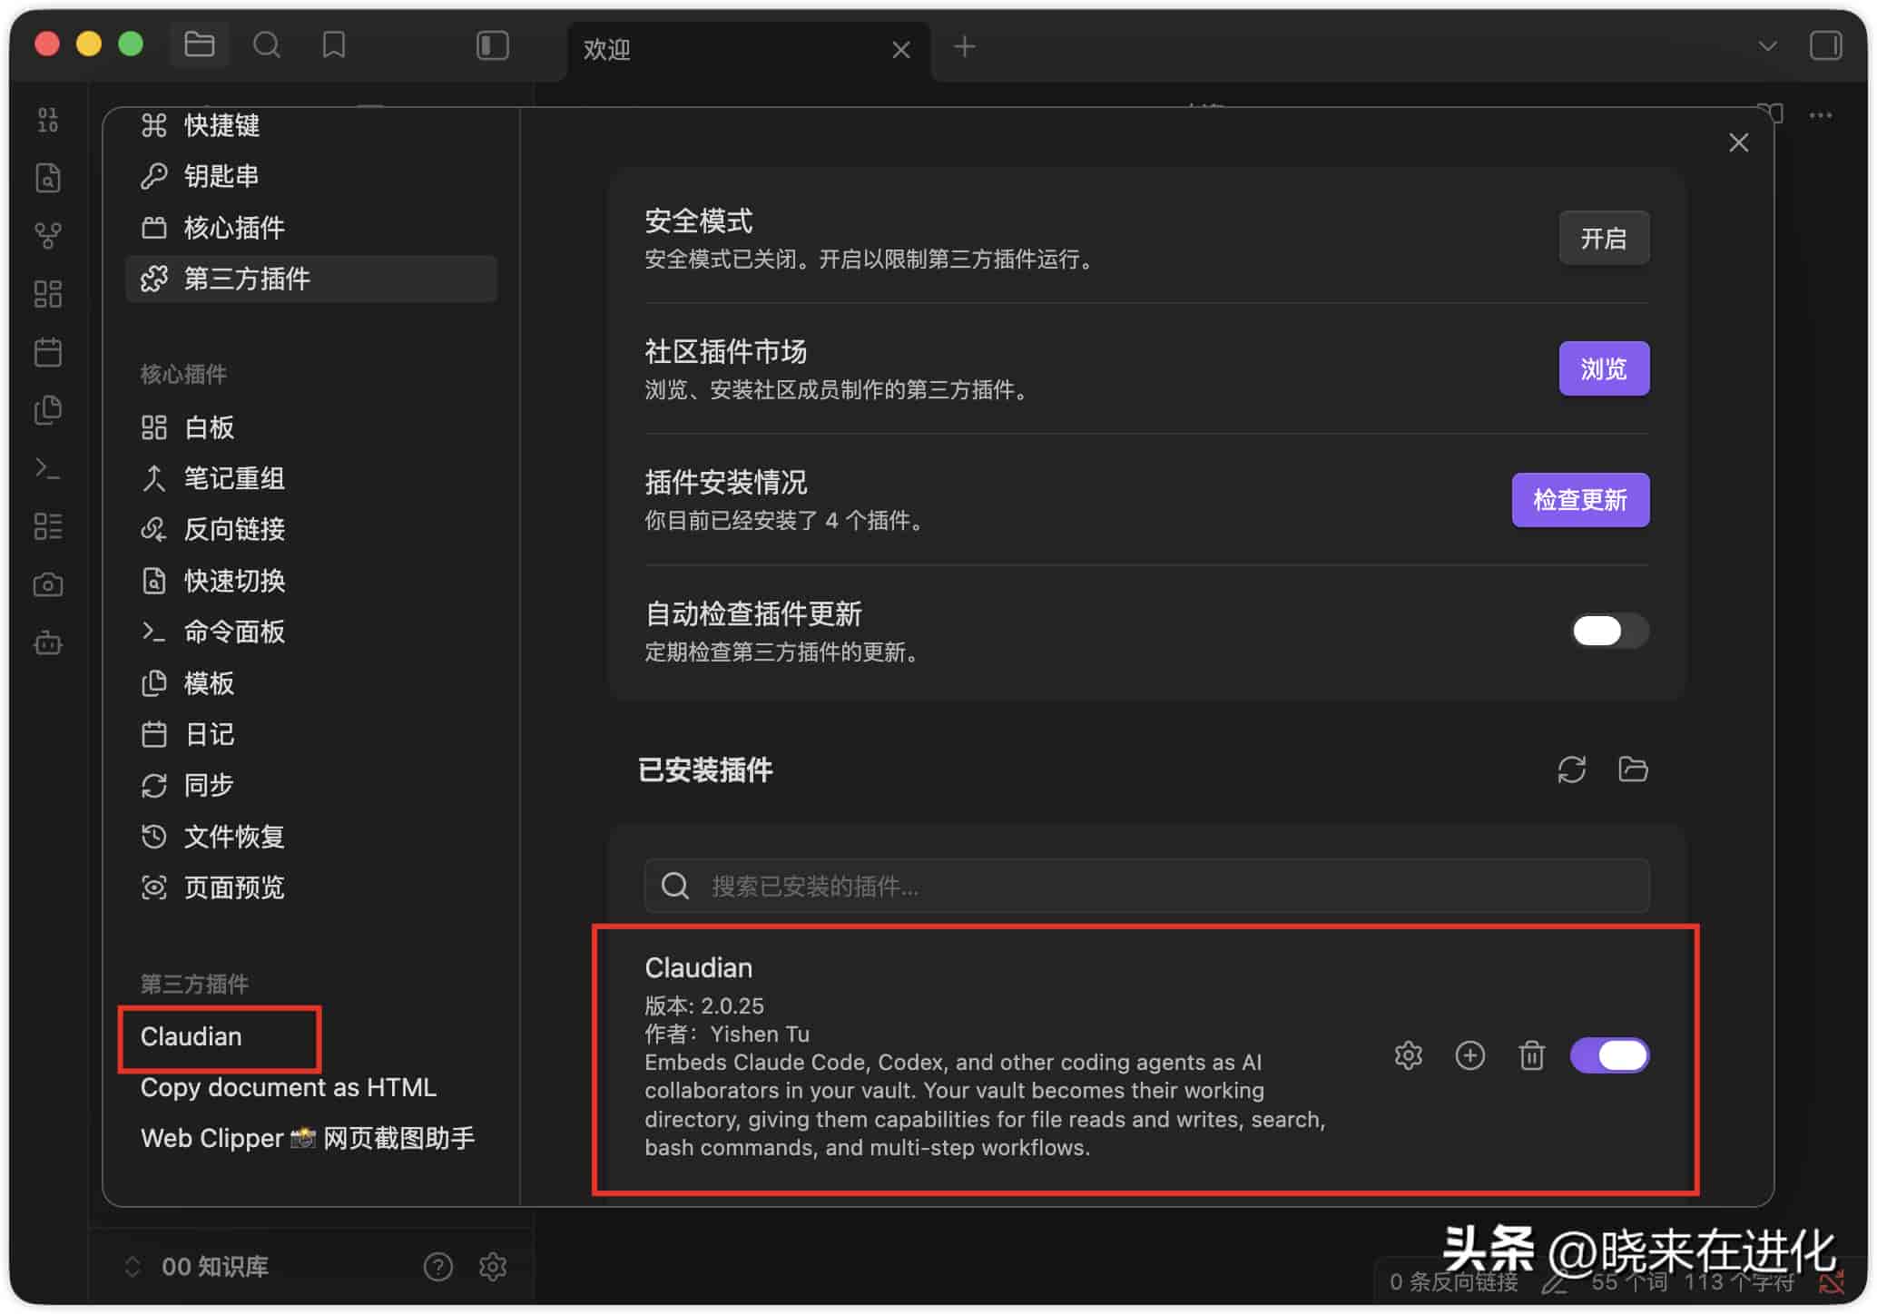Screen dimensions: 1877x1314
Task: Select the 欢迎 tab
Action: [x=749, y=50]
